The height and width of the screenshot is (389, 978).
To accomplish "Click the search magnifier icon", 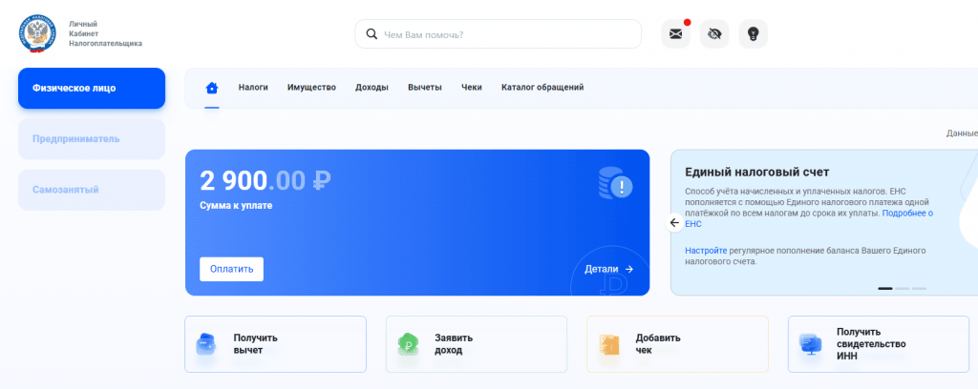I will [371, 34].
